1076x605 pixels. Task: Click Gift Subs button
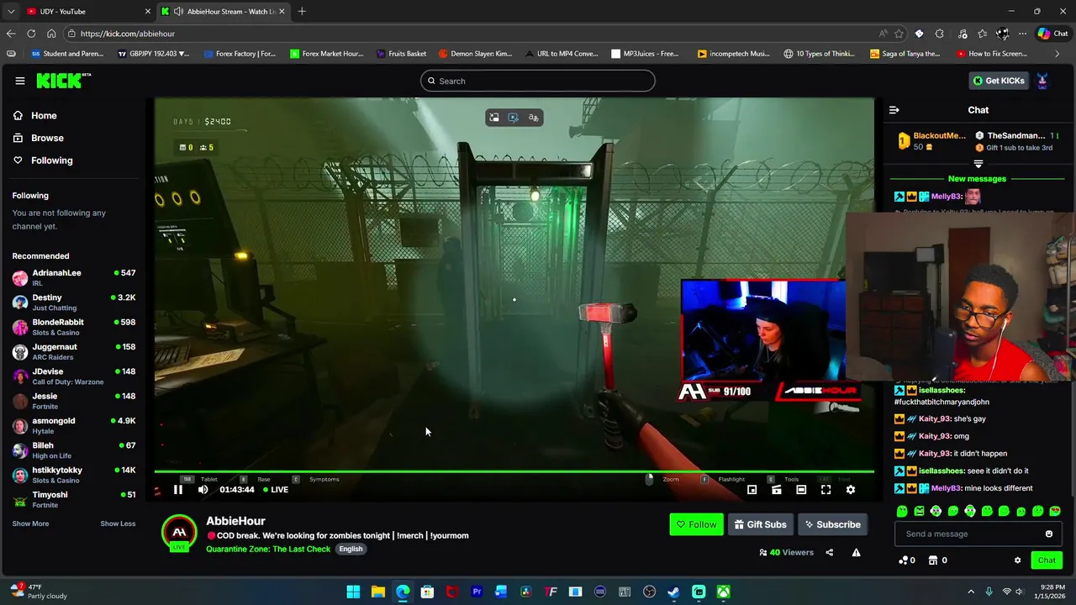click(760, 524)
